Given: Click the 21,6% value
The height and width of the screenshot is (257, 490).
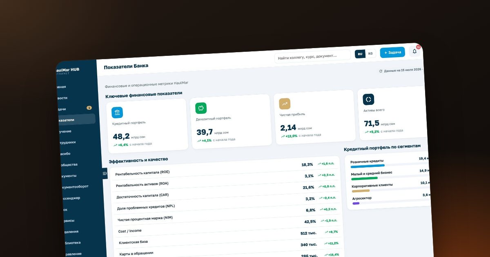Looking at the screenshot, I should click(308, 187).
